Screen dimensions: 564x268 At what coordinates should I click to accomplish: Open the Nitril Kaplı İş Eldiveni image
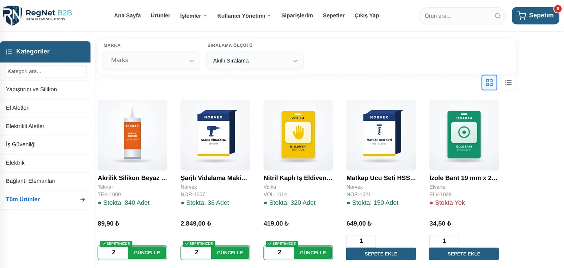pyautogui.click(x=298, y=135)
